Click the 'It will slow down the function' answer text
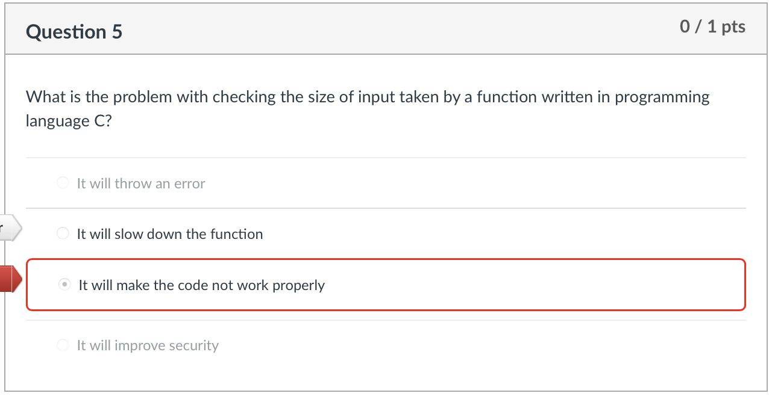The height and width of the screenshot is (396, 769). click(x=169, y=234)
